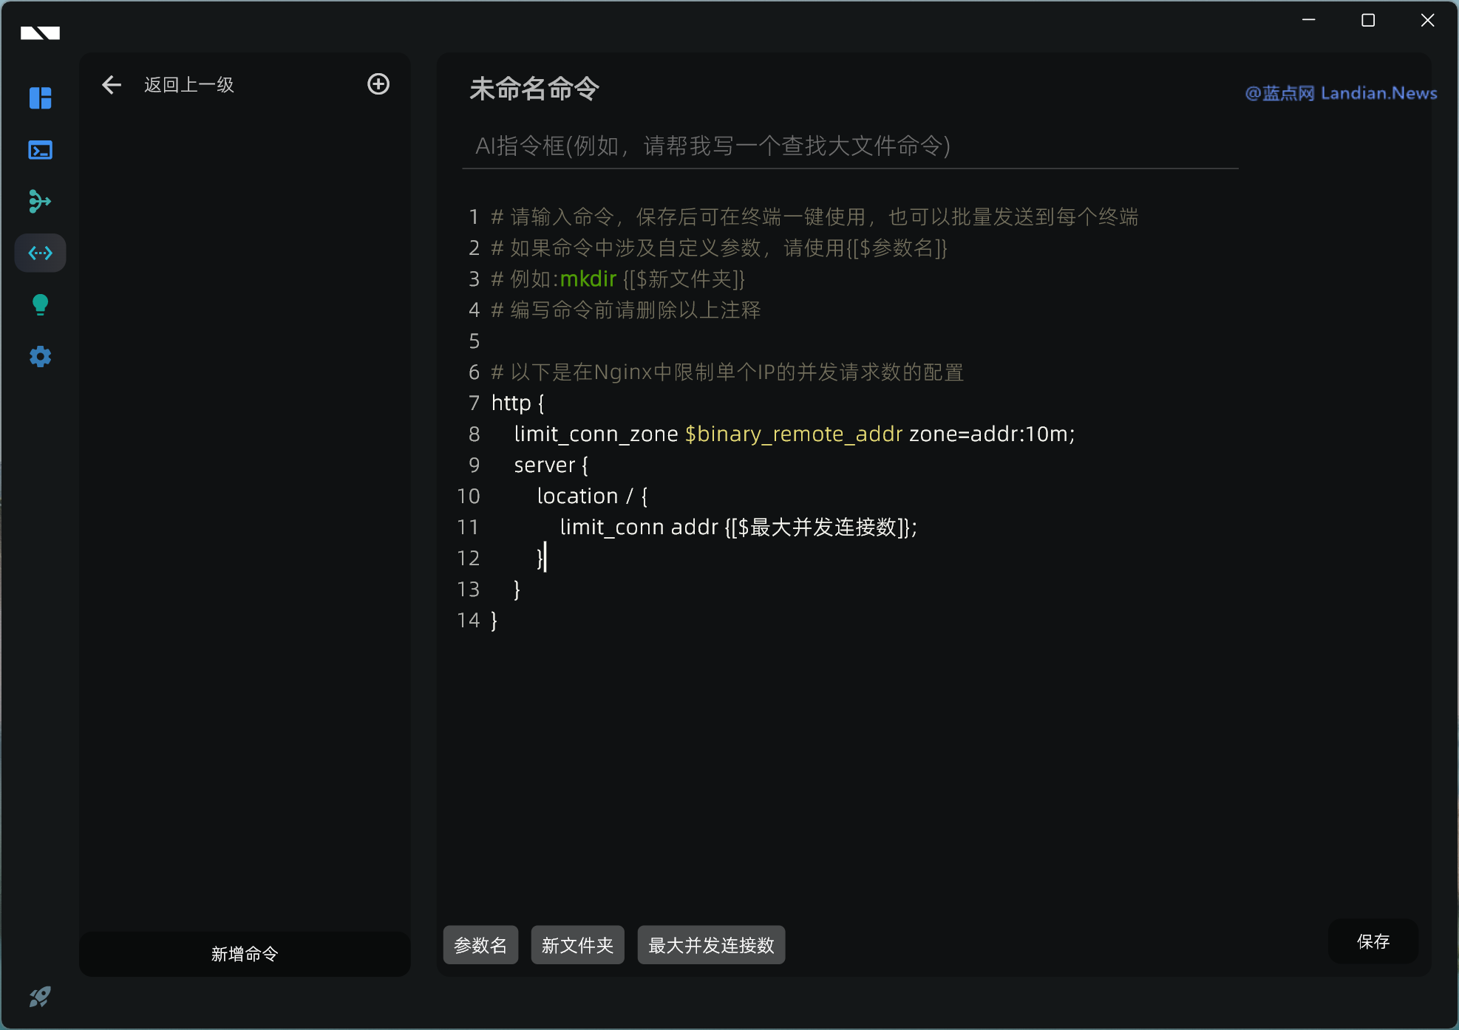Image resolution: width=1459 pixels, height=1030 pixels.
Task: Open the dashboard layout sidebar icon
Action: [x=40, y=98]
